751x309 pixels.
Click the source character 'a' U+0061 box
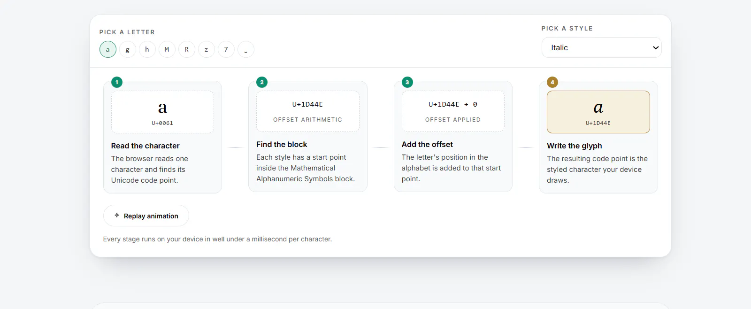(x=162, y=112)
